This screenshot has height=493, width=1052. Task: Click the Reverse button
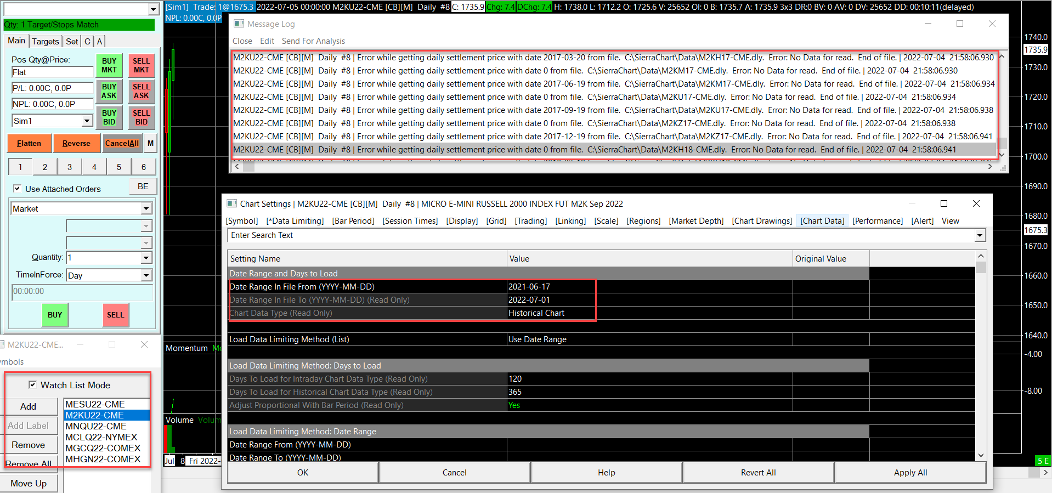click(x=76, y=143)
